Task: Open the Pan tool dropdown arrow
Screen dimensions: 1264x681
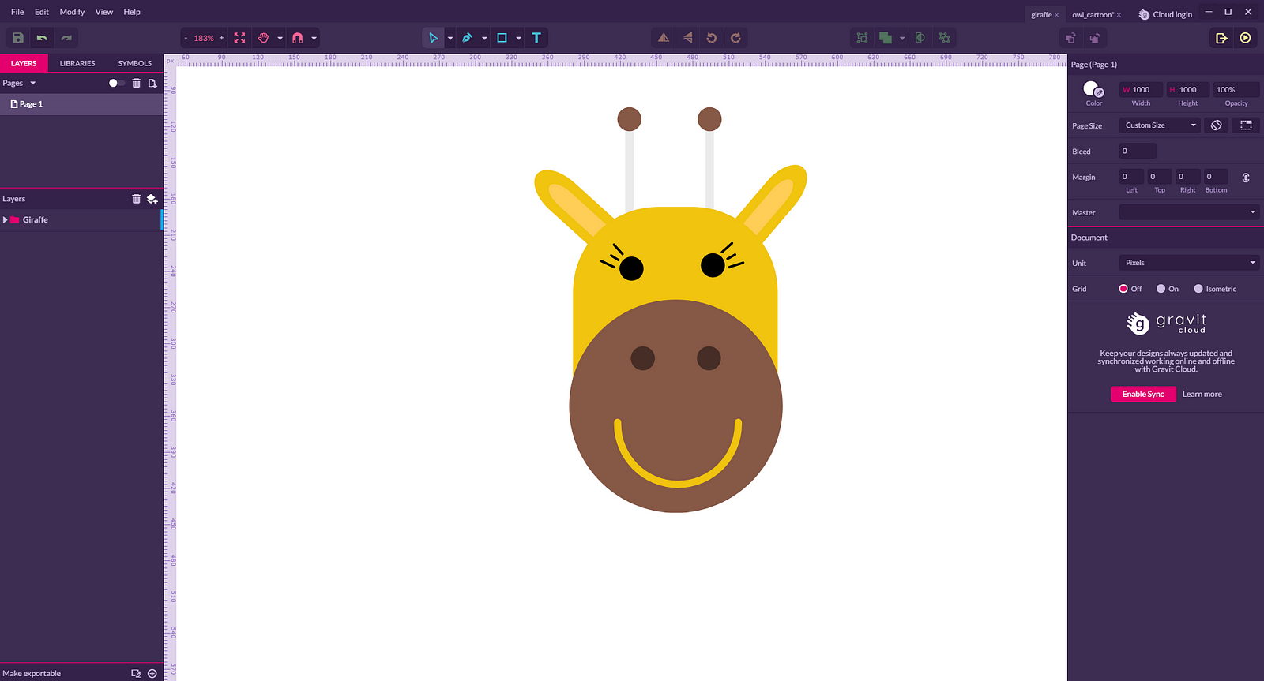Action: pos(280,38)
